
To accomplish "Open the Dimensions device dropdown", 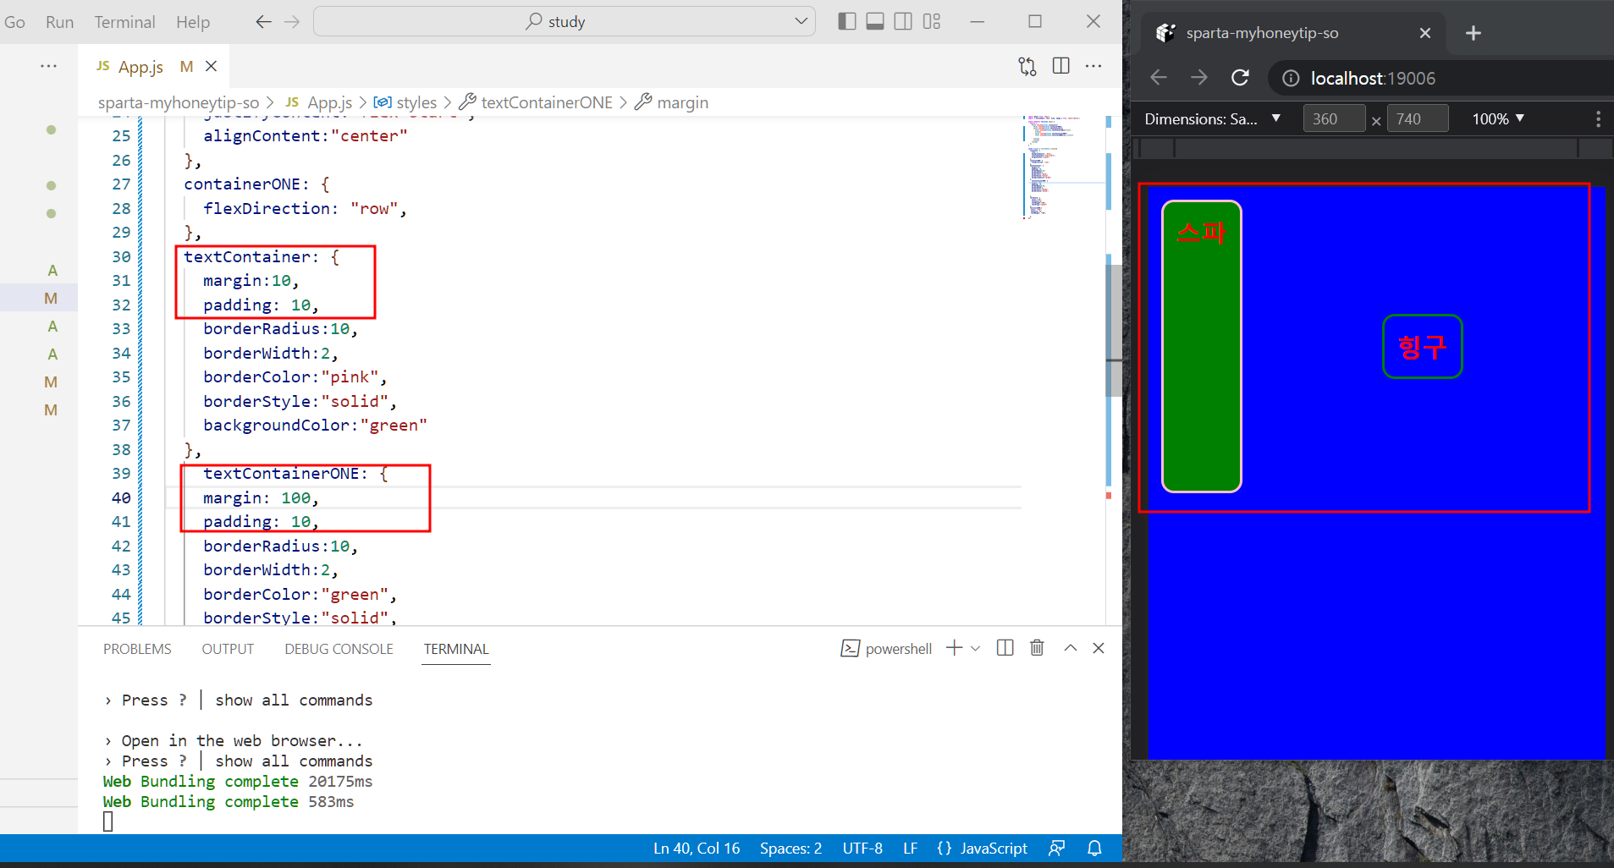I will (1212, 118).
